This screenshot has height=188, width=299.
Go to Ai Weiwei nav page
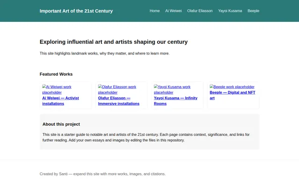pyautogui.click(x=173, y=11)
